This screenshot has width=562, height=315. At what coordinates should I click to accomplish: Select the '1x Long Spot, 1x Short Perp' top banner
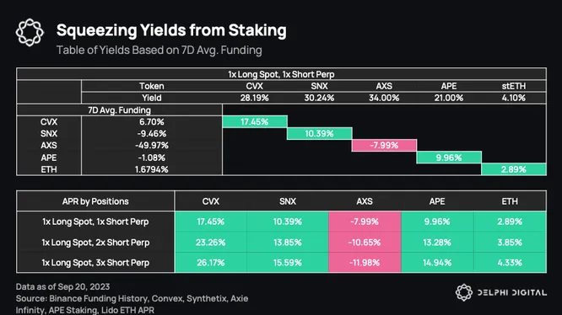(281, 74)
